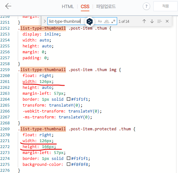This screenshot has height=173, width=178.
Task: Switch to the HTML tab
Action: pos(68,7)
